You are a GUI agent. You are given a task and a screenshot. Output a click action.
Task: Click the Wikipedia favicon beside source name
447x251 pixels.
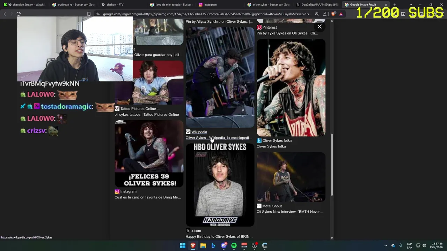coord(188,132)
